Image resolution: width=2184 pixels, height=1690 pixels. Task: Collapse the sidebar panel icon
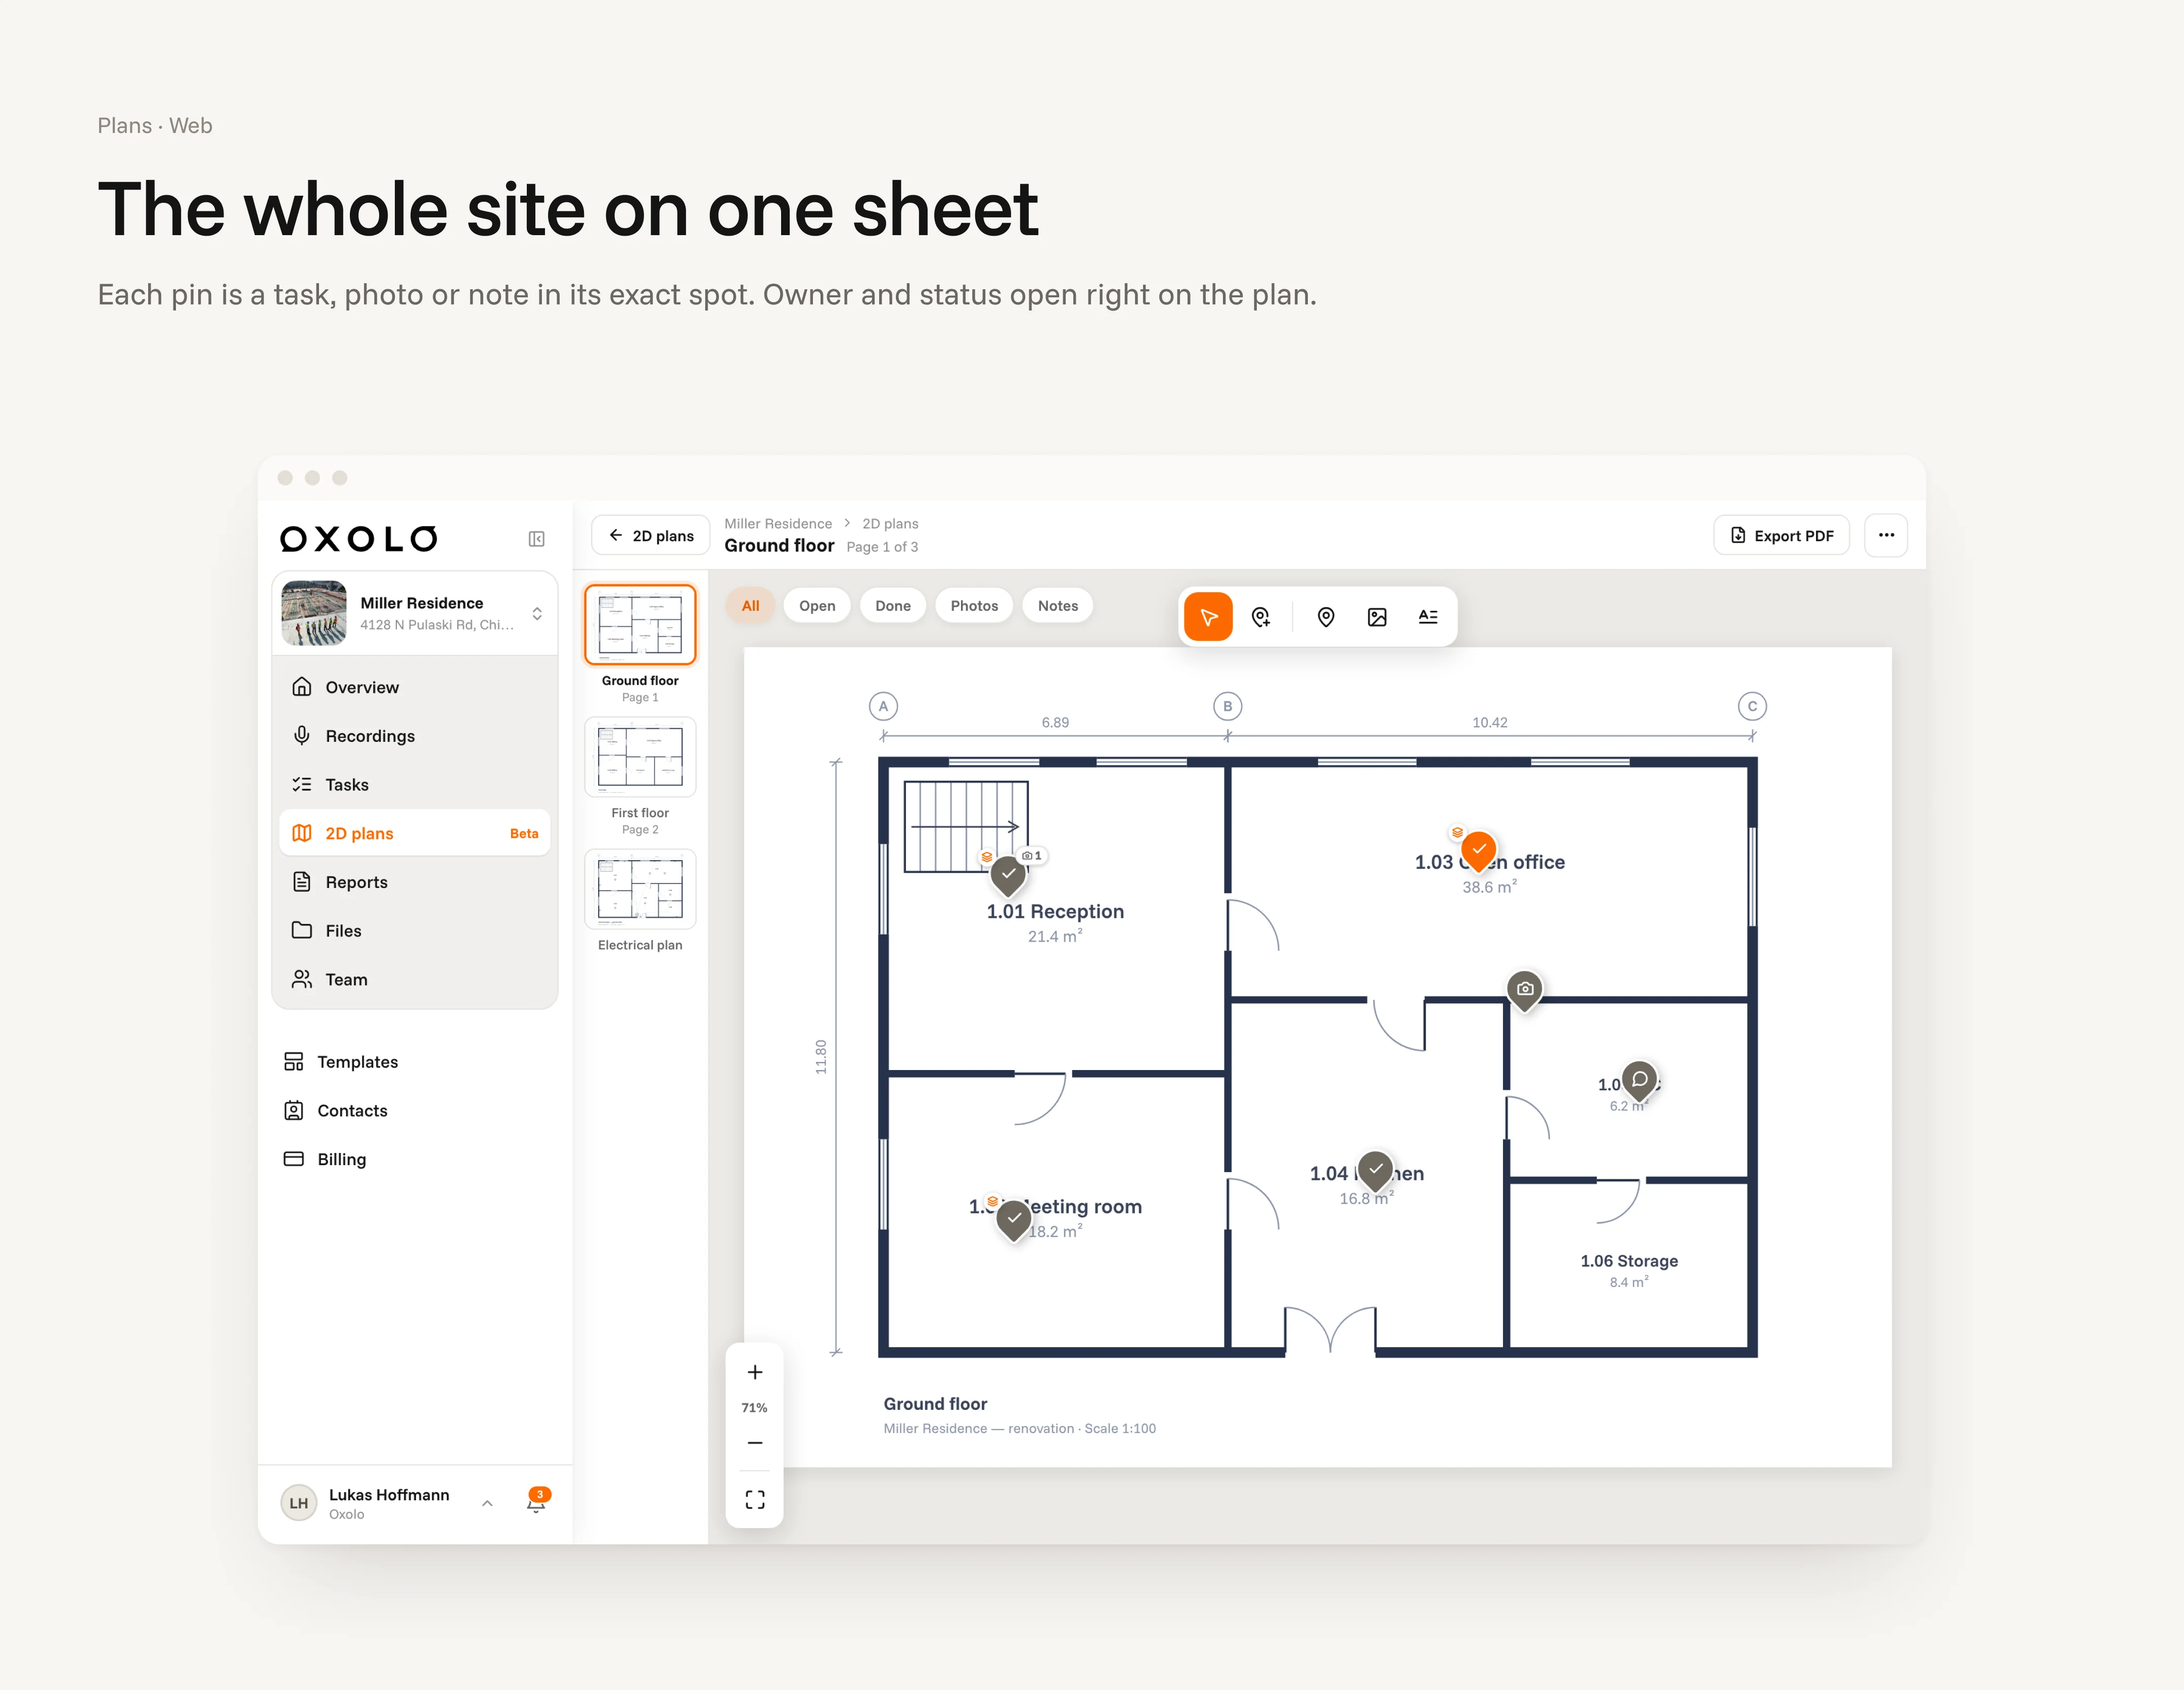(x=537, y=539)
